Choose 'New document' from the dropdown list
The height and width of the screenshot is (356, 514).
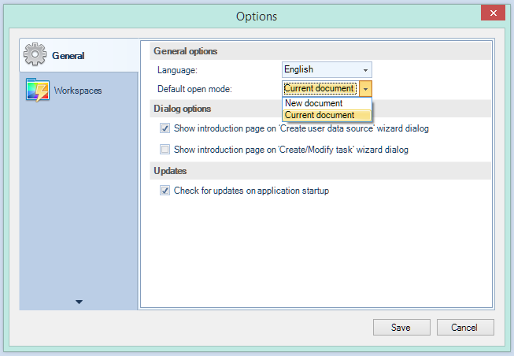coord(314,103)
